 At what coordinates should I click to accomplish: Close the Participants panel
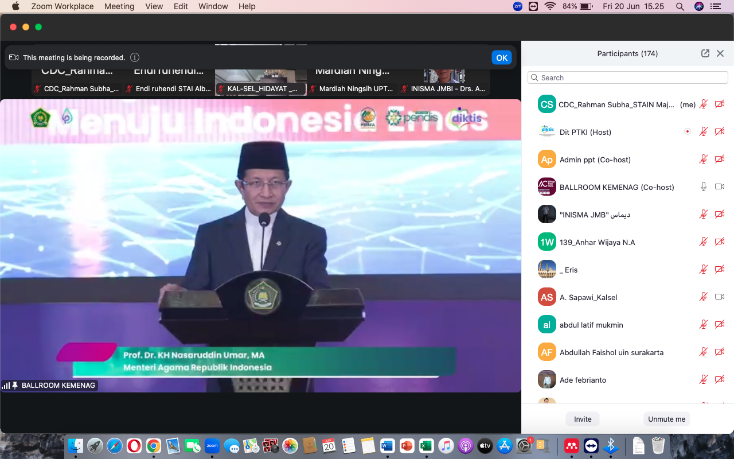pos(720,53)
